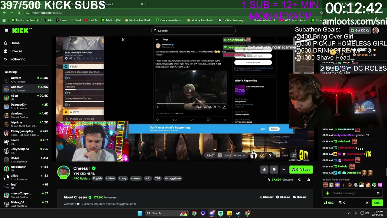Open zillas channel in Following list
The width and height of the screenshot is (387, 218).
click(x=26, y=177)
